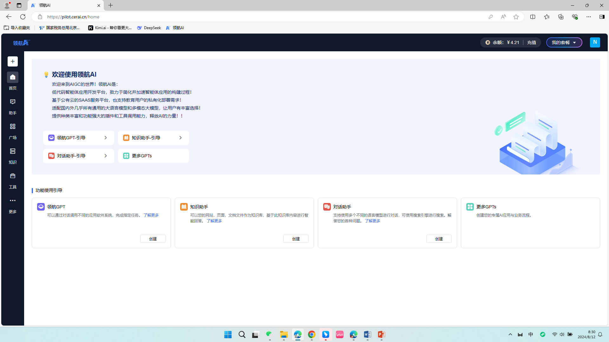
Task: Open File Explorer from taskbar
Action: coord(284,335)
